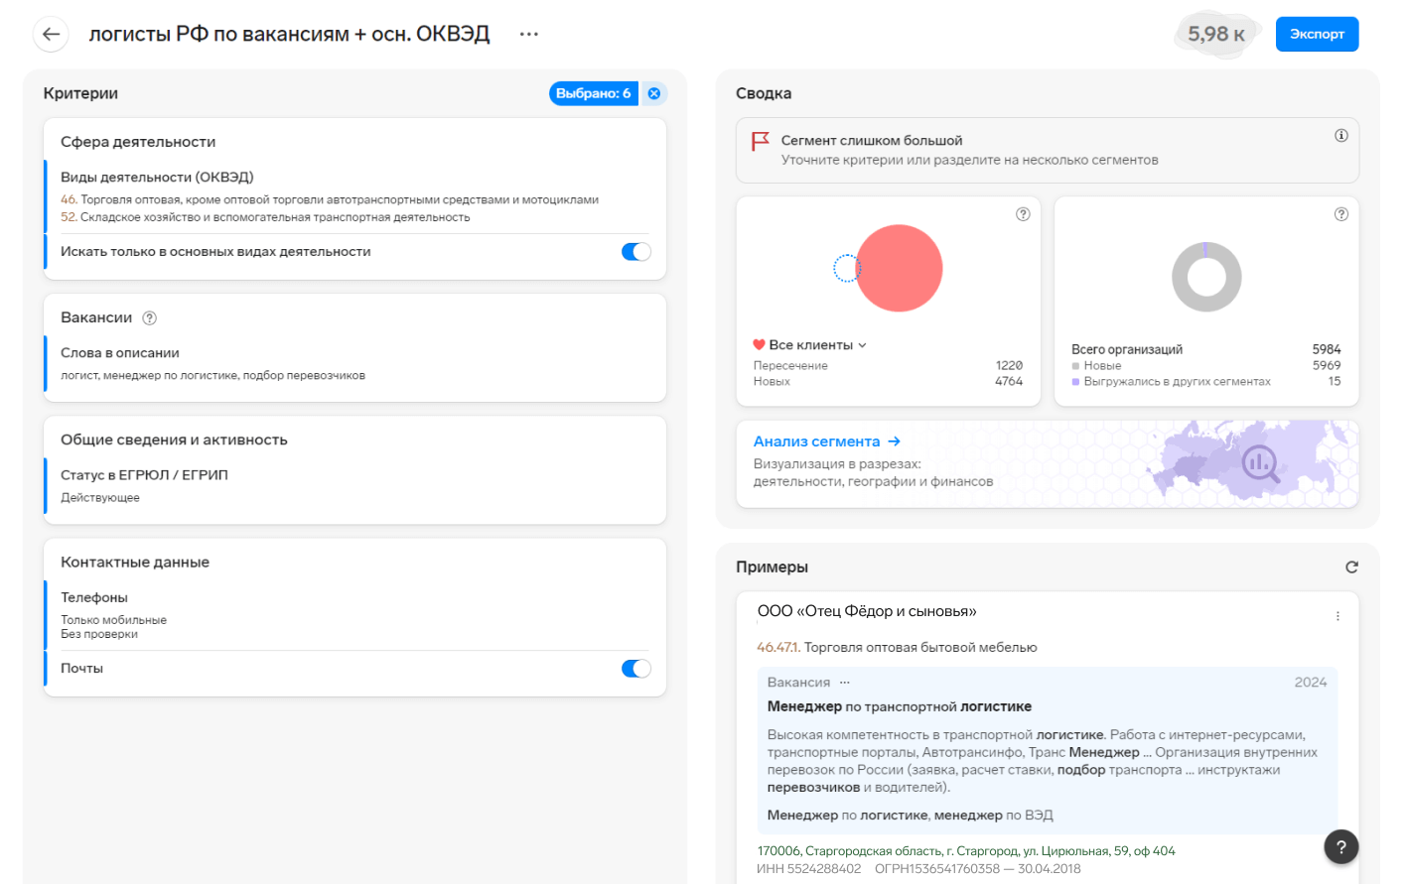
Task: Open the info icon in segment warning
Action: (x=1341, y=136)
